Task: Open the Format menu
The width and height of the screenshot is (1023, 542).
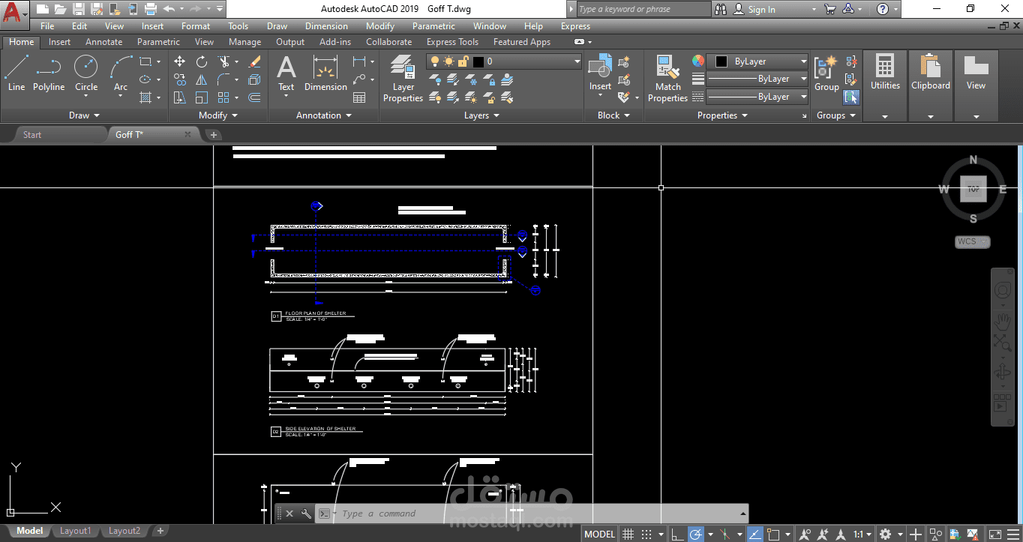Action: 196,26
